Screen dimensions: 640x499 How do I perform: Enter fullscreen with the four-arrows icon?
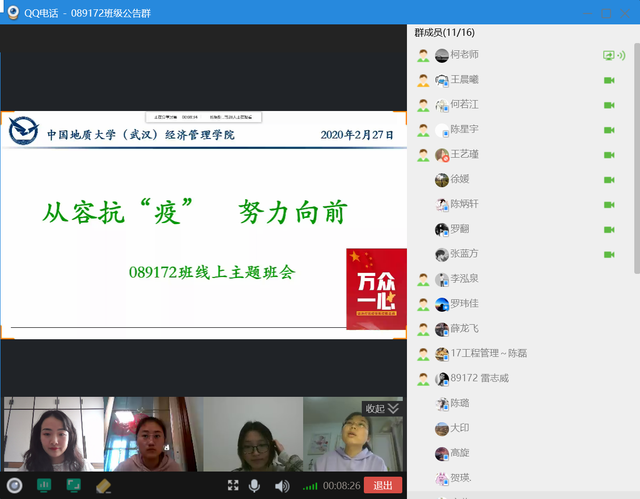coord(233,486)
